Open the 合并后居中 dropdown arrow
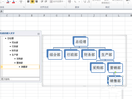The image size is (132, 99). 65,2
